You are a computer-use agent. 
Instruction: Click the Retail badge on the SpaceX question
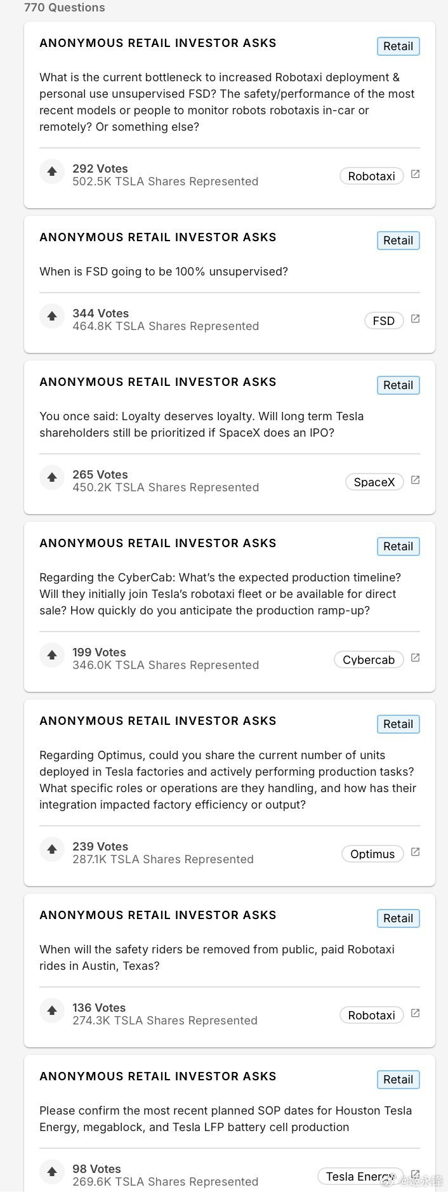click(x=398, y=385)
